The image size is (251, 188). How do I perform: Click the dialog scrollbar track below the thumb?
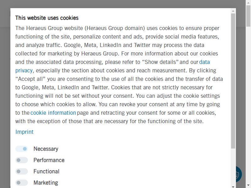point(233,167)
